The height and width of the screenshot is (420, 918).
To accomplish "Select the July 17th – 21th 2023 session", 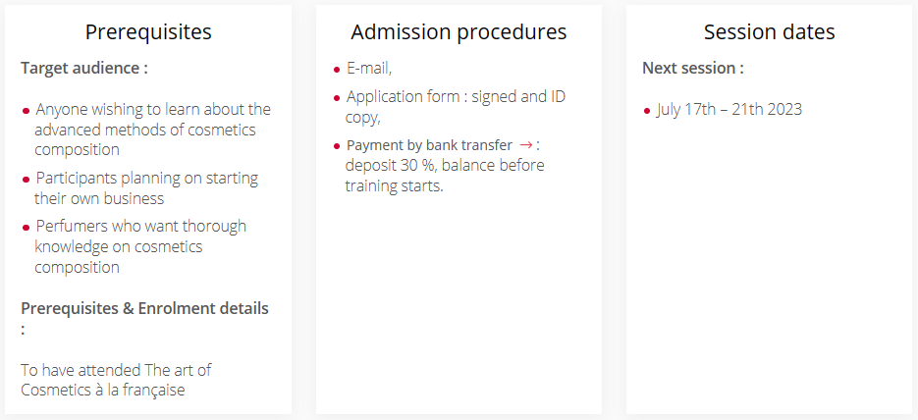I will coord(729,109).
